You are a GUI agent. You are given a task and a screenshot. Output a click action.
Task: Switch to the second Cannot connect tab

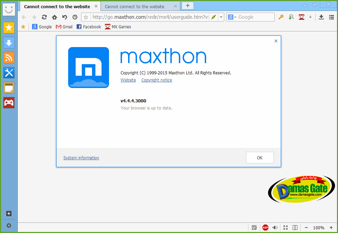(x=135, y=7)
